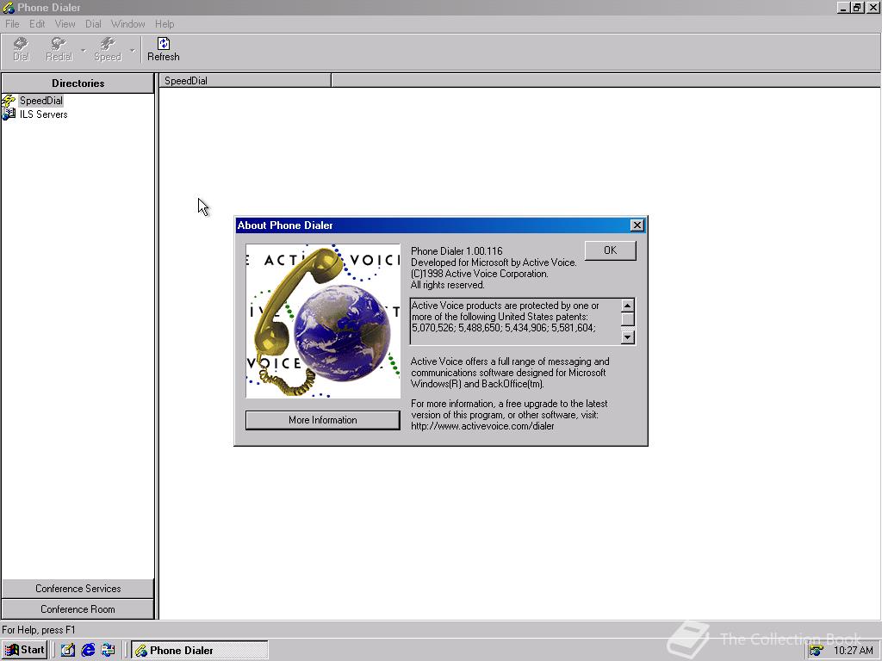
Task: Open the Help menu
Action: (165, 23)
